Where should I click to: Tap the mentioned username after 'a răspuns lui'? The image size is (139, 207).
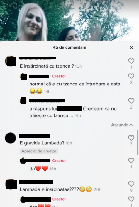pos(69,109)
